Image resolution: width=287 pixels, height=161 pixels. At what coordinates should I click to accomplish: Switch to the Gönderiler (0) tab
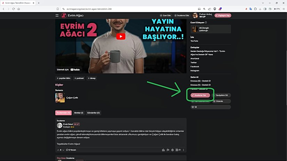click(x=94, y=113)
